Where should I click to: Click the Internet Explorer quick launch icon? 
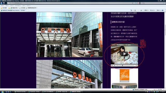click(x=10, y=92)
